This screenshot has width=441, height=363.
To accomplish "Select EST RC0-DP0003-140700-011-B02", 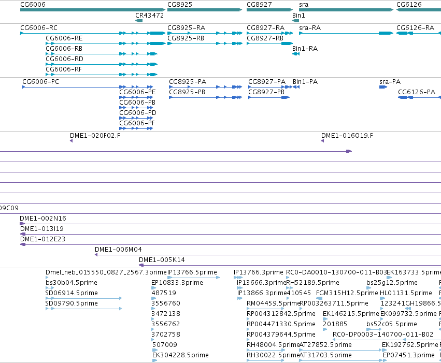I will 387,340.
